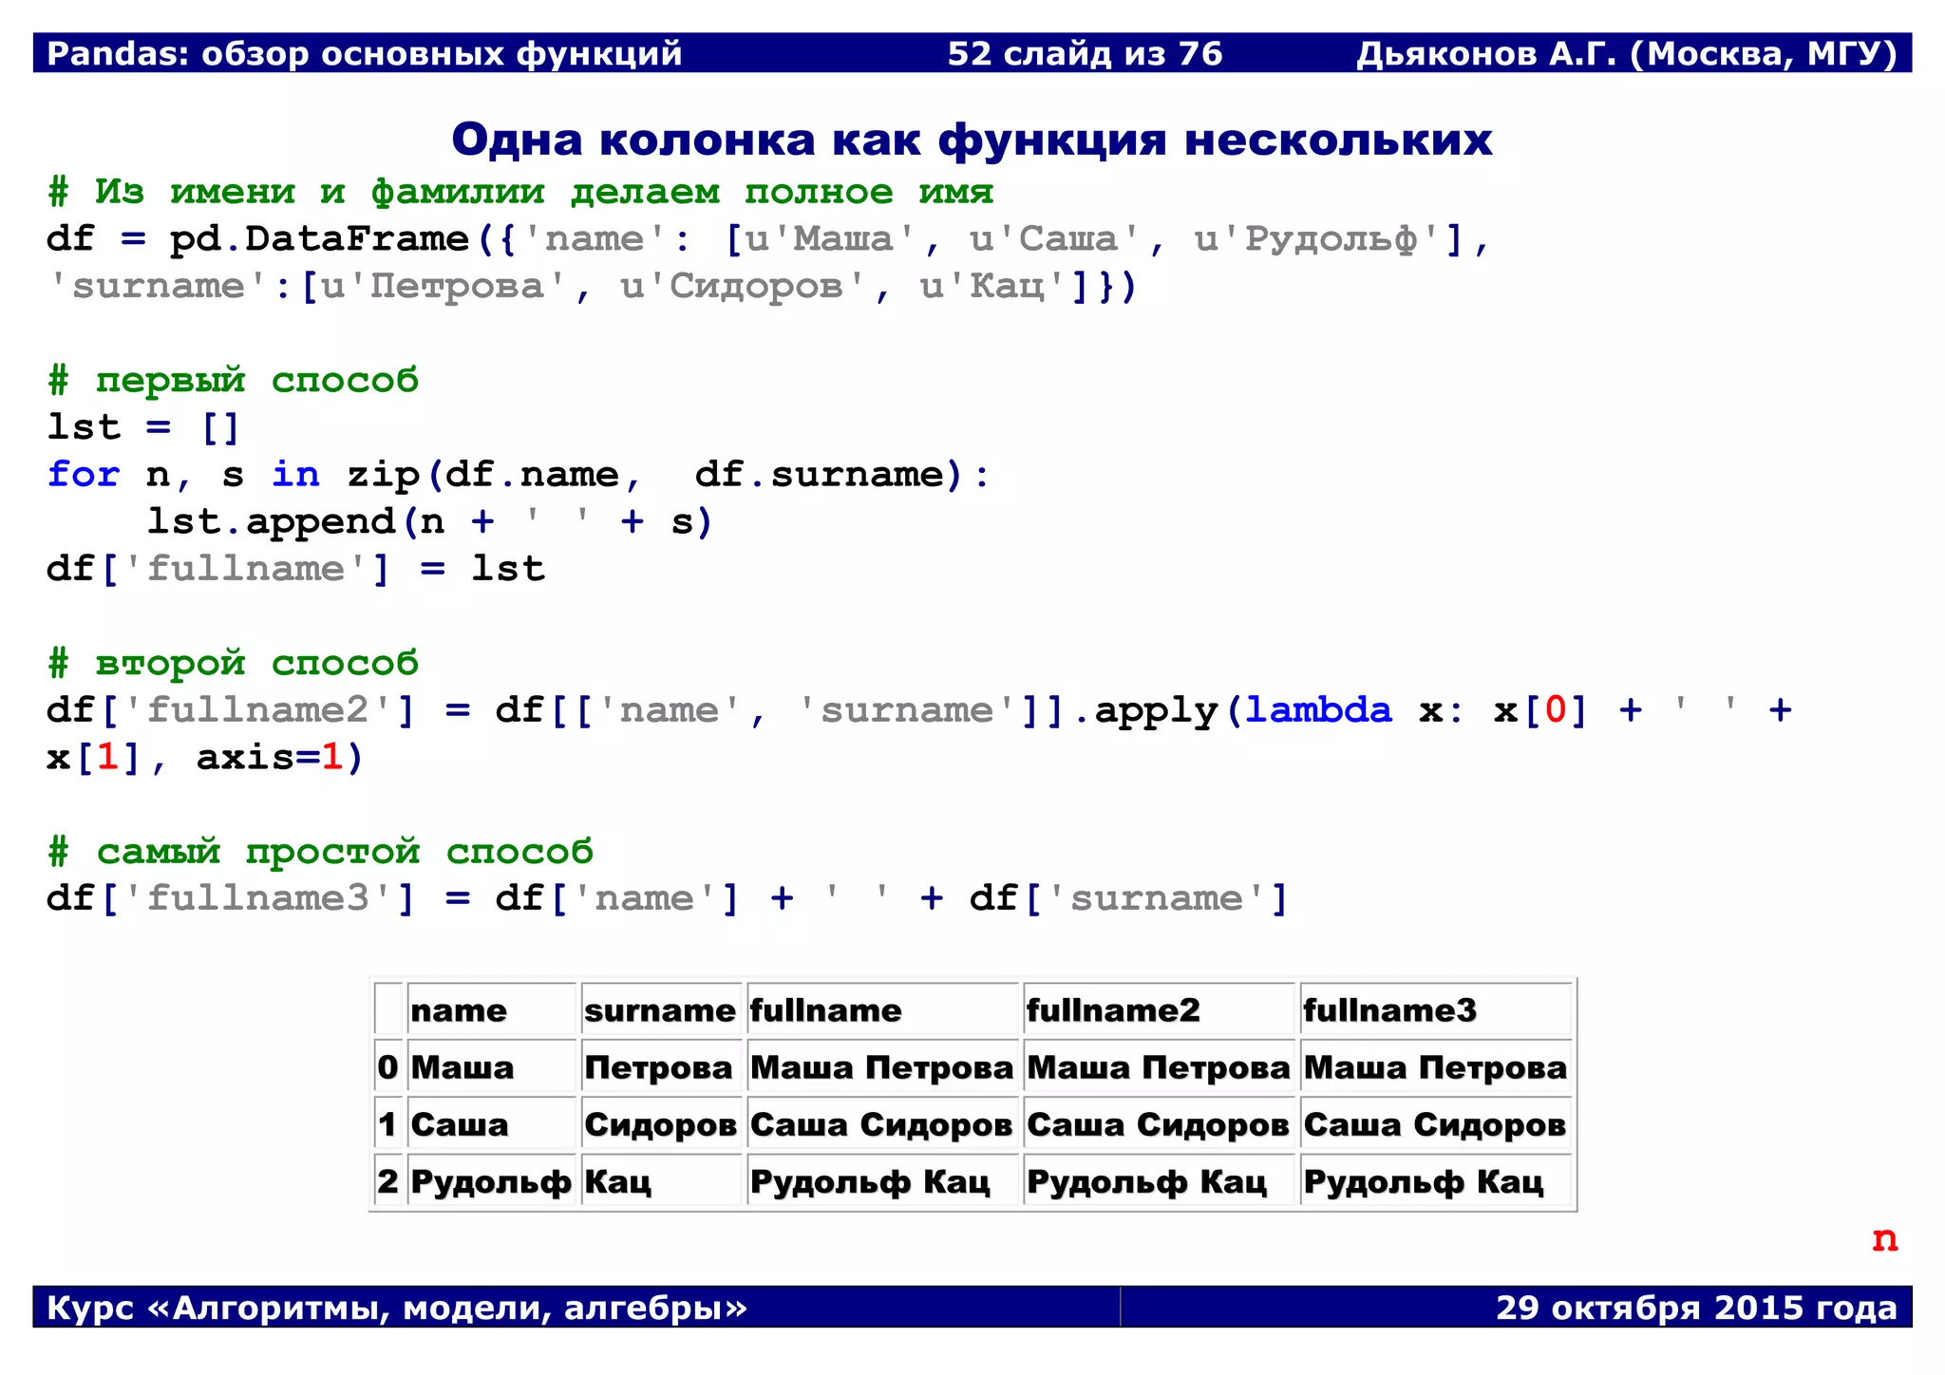Click the 'for' keyword in the loop
The height and width of the screenshot is (1375, 1945).
tap(84, 474)
